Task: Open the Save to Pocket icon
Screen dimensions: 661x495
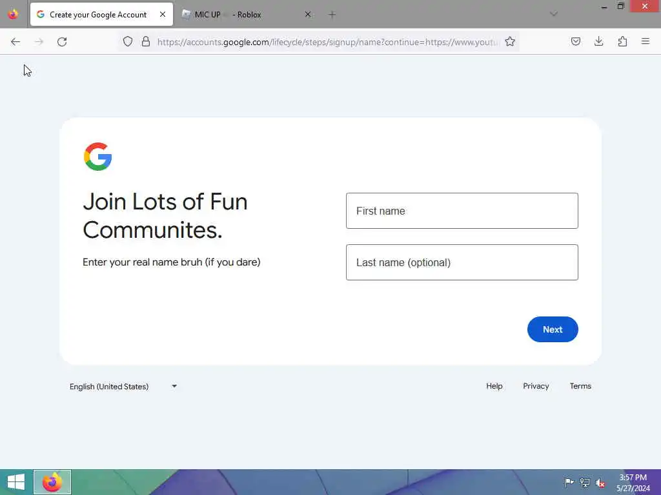Action: (x=575, y=41)
